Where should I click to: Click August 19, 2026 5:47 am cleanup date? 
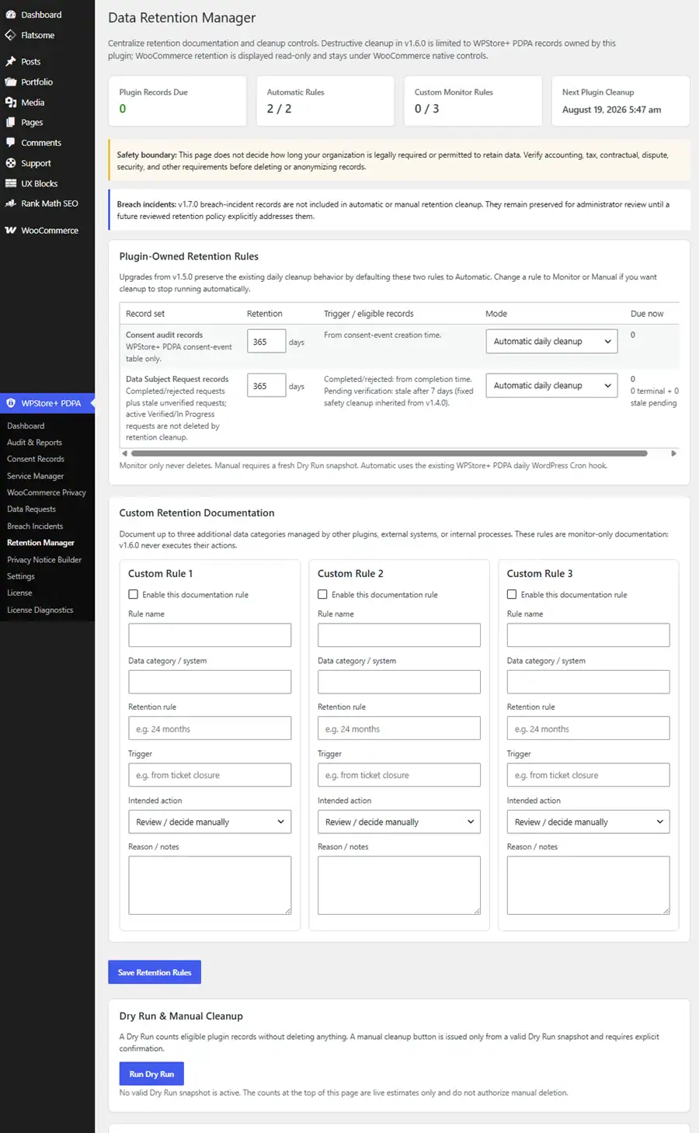coord(612,109)
